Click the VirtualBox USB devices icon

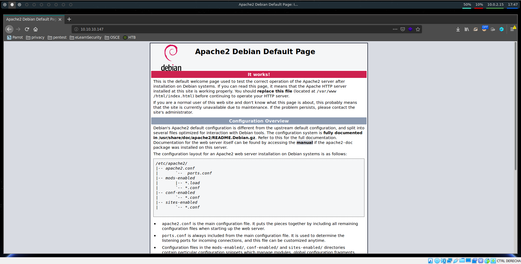(x=456, y=261)
